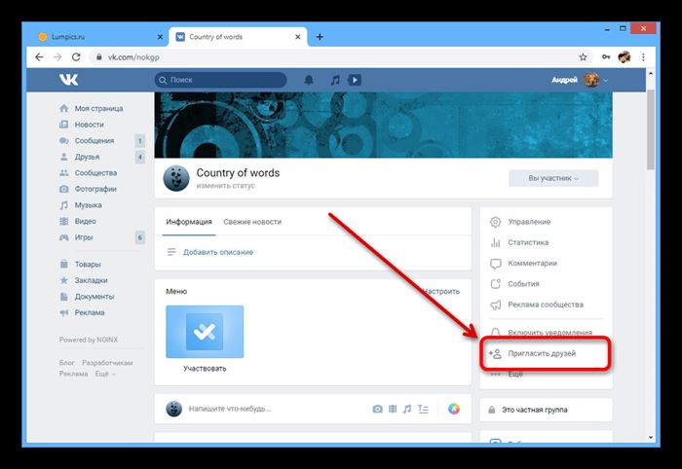Open Сообщения in sidebar

(x=94, y=141)
